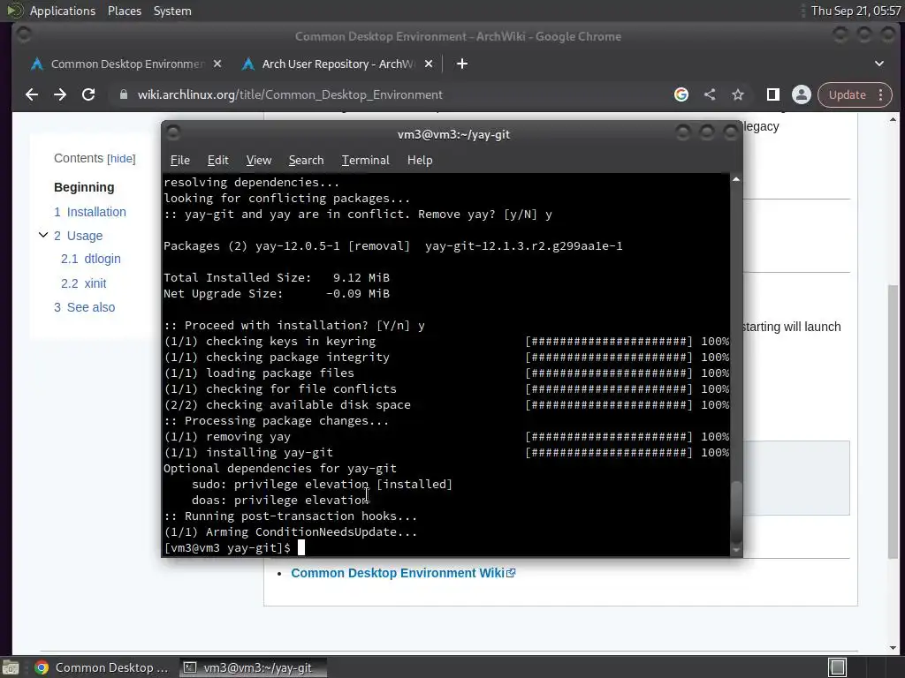Viewport: 905px width, 678px height.
Task: Click the Chrome window menu button
Action: tap(24, 35)
